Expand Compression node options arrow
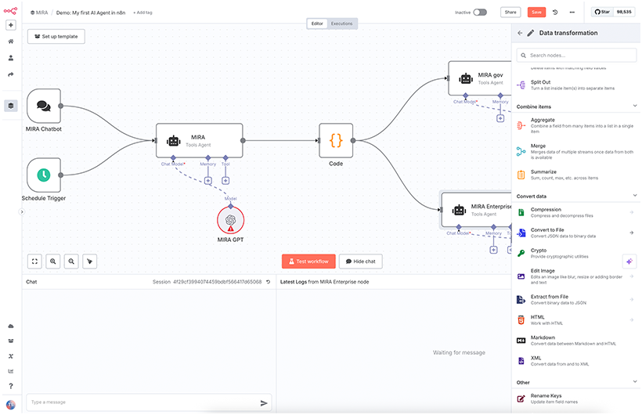This screenshot has width=642, height=415. pyautogui.click(x=632, y=212)
